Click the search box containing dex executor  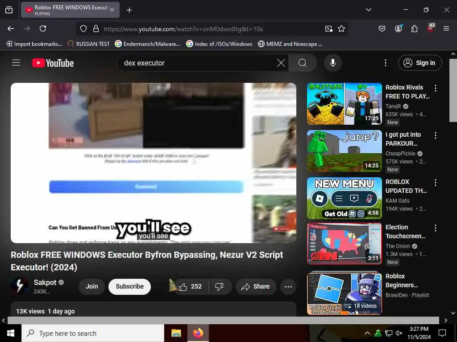click(198, 63)
